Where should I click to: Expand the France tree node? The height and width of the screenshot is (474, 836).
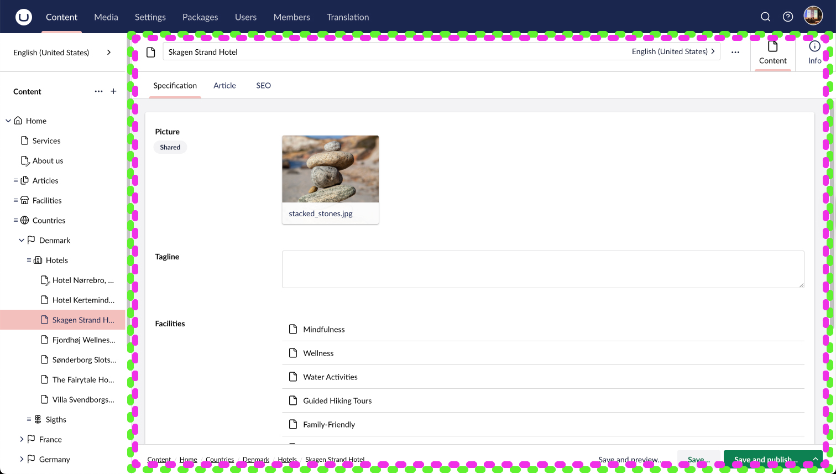pos(22,439)
